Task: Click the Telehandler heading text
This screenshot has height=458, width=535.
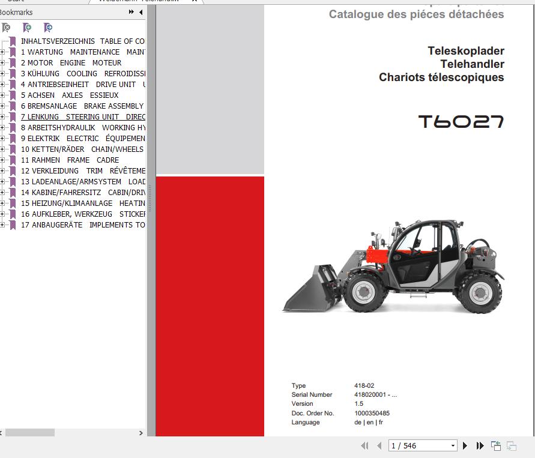Action: (472, 64)
